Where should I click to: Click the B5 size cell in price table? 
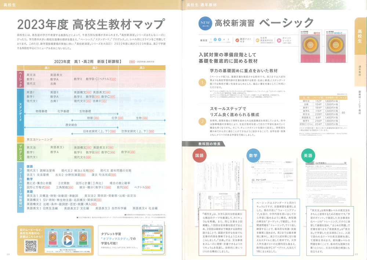pyautogui.click(x=344, y=113)
